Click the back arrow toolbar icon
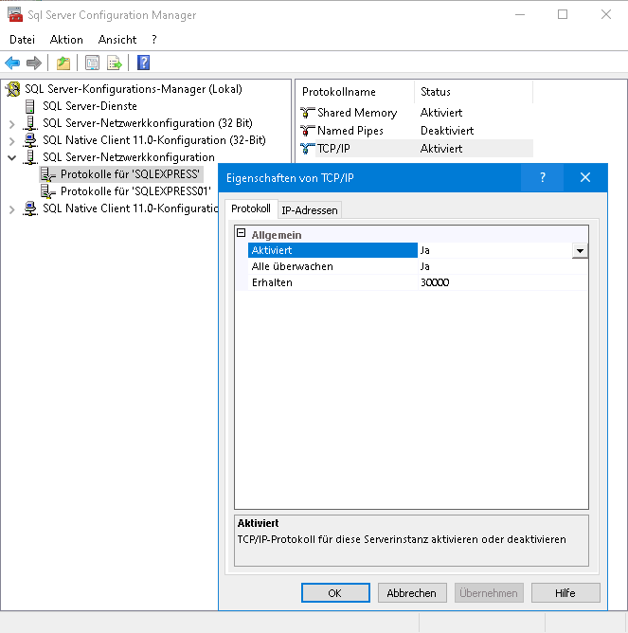The image size is (628, 633). click(12, 63)
